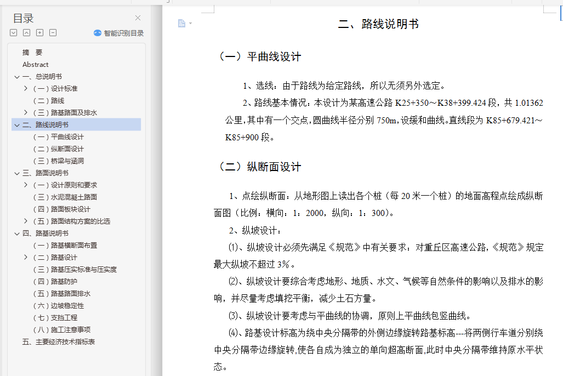Go to (三)水泥混凝土路面 in the outline
The width and height of the screenshot is (563, 376).
click(x=65, y=197)
